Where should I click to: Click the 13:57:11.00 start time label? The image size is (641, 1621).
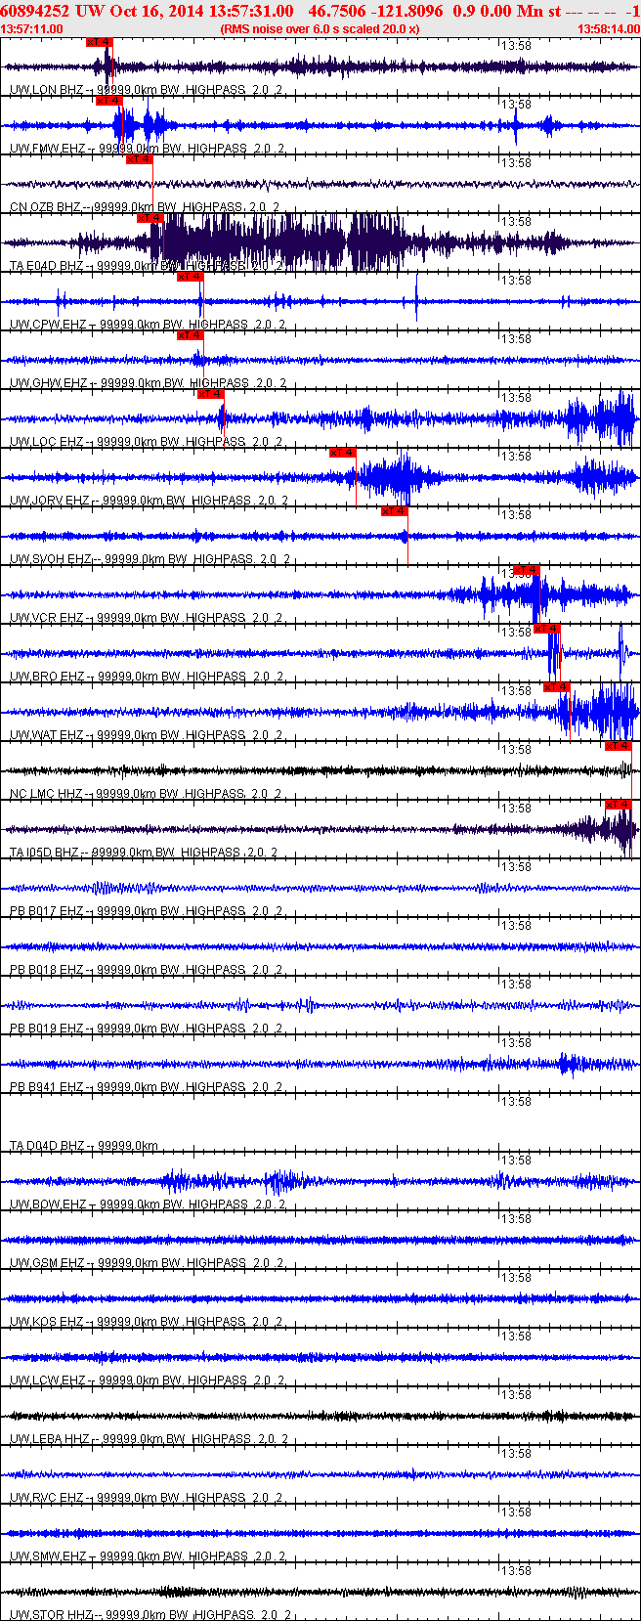[x=32, y=29]
